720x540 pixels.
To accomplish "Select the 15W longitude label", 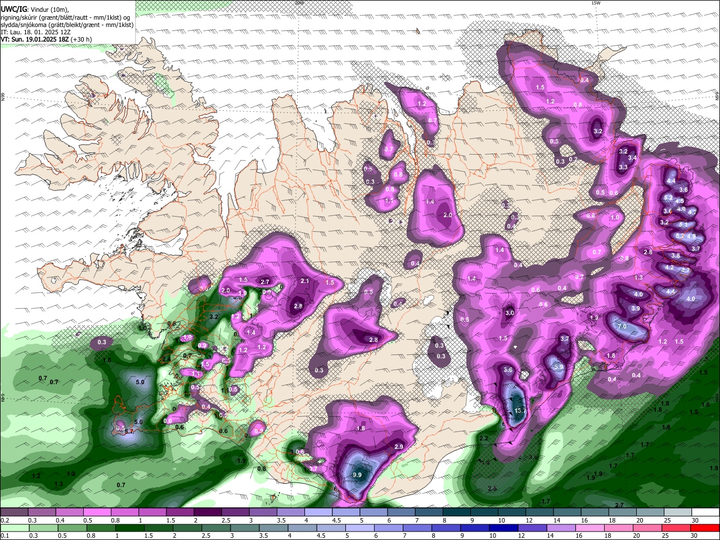I will point(596,3).
